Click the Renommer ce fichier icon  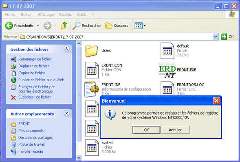click(x=13, y=59)
